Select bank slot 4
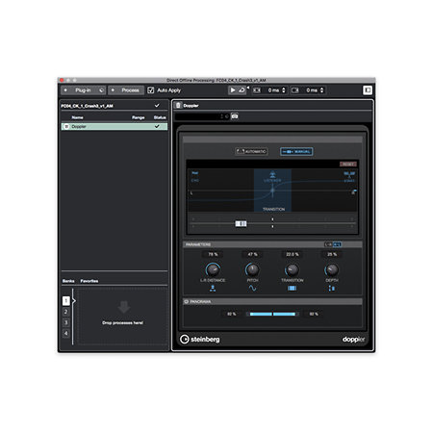 click(x=65, y=334)
